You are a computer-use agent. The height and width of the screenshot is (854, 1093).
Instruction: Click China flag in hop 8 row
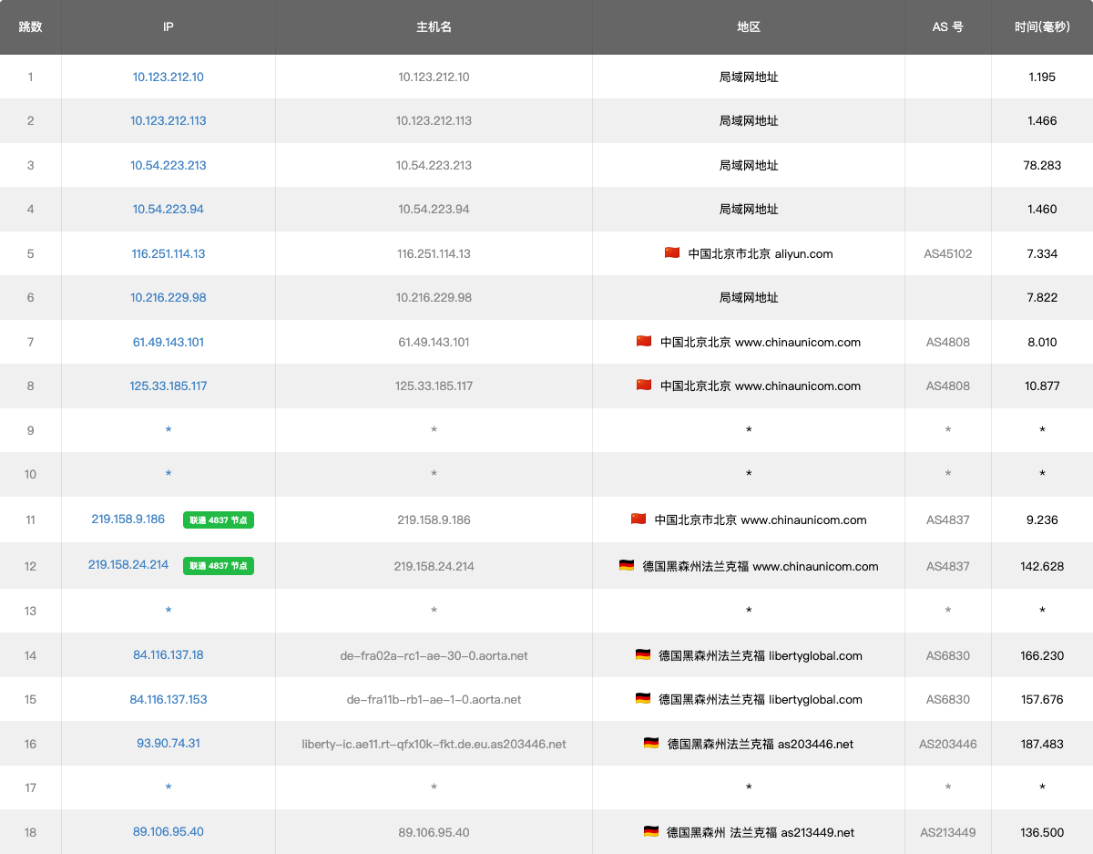(644, 386)
